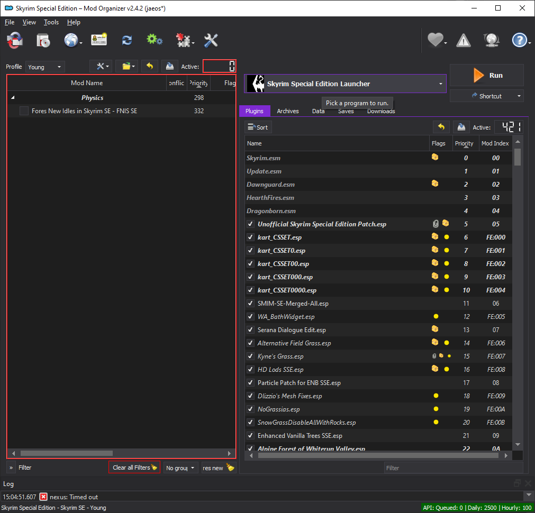Click paperclip flag on Unofficial Skyrim Patch
The width and height of the screenshot is (535, 513).
point(436,224)
